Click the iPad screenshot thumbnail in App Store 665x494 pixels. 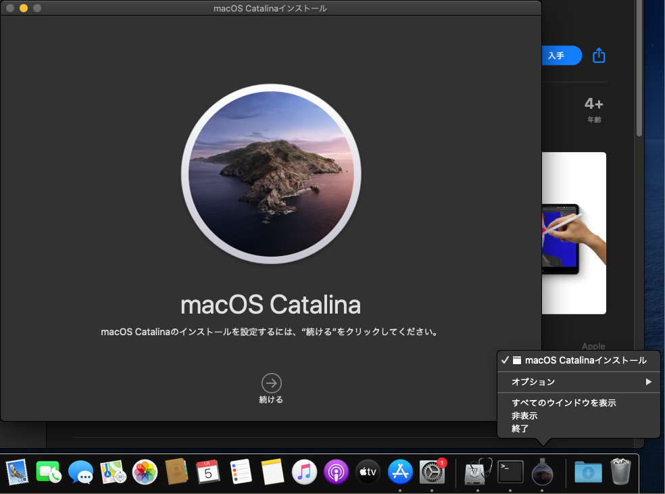coord(574,233)
